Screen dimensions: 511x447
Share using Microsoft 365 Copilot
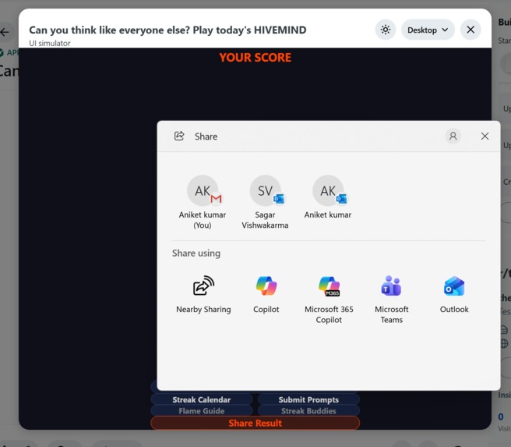[329, 300]
